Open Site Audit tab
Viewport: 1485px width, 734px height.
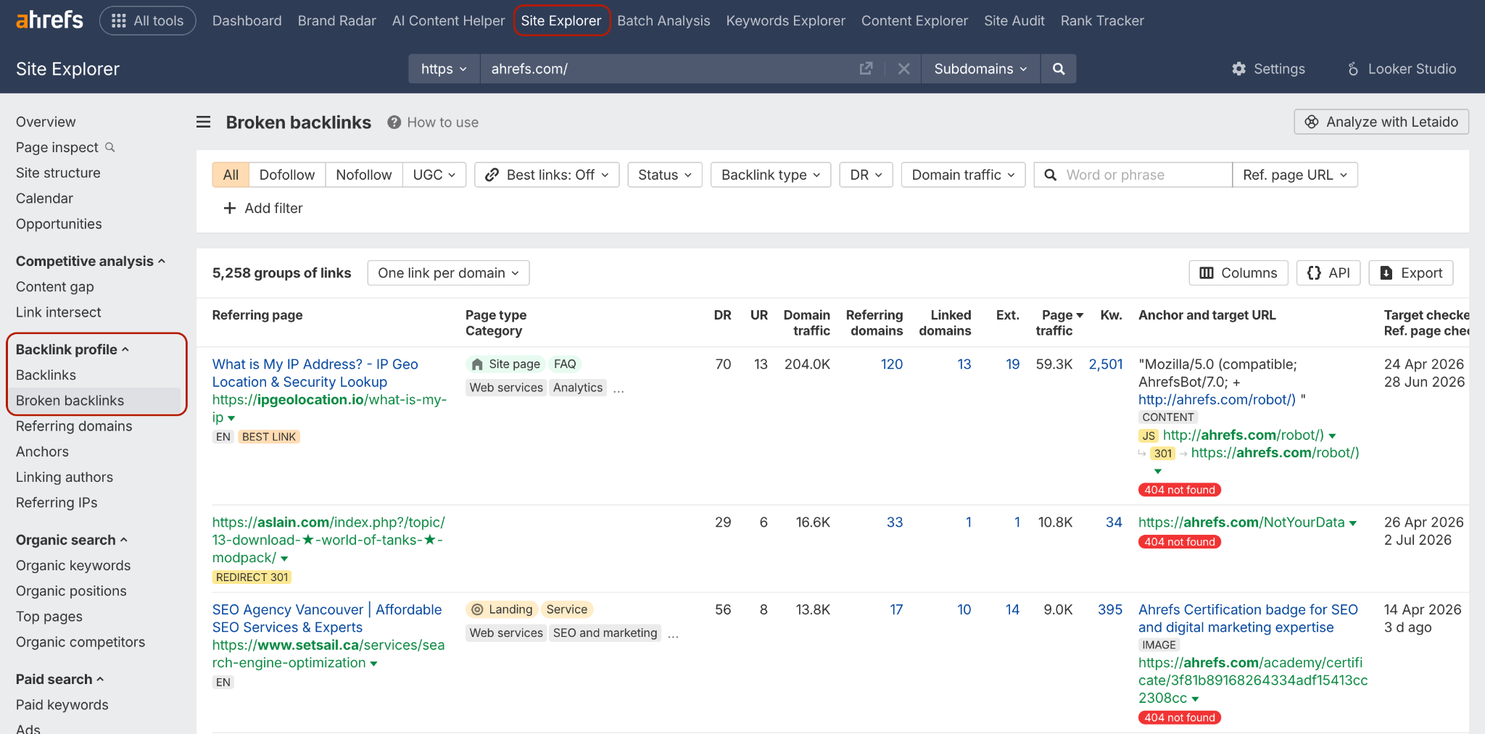pyautogui.click(x=1014, y=21)
